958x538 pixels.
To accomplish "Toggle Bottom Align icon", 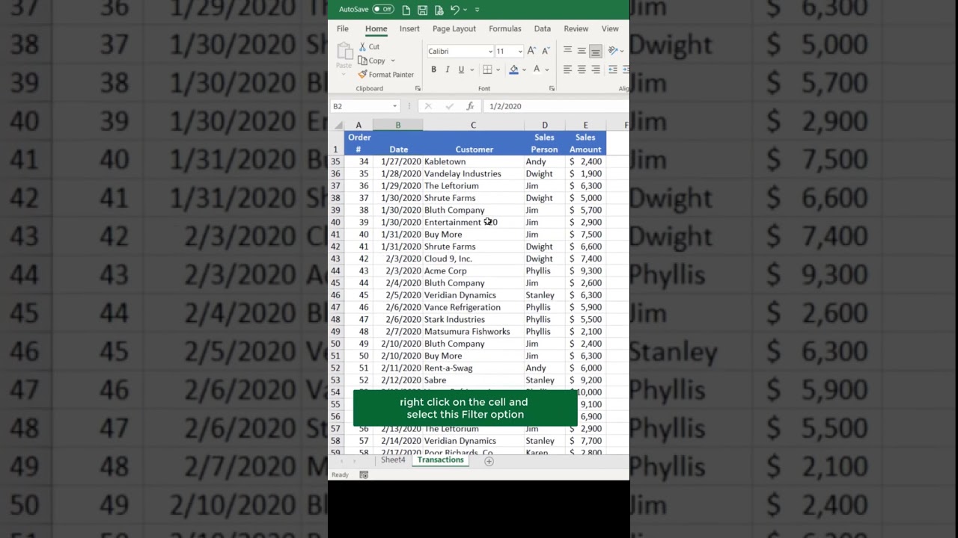I will (596, 51).
